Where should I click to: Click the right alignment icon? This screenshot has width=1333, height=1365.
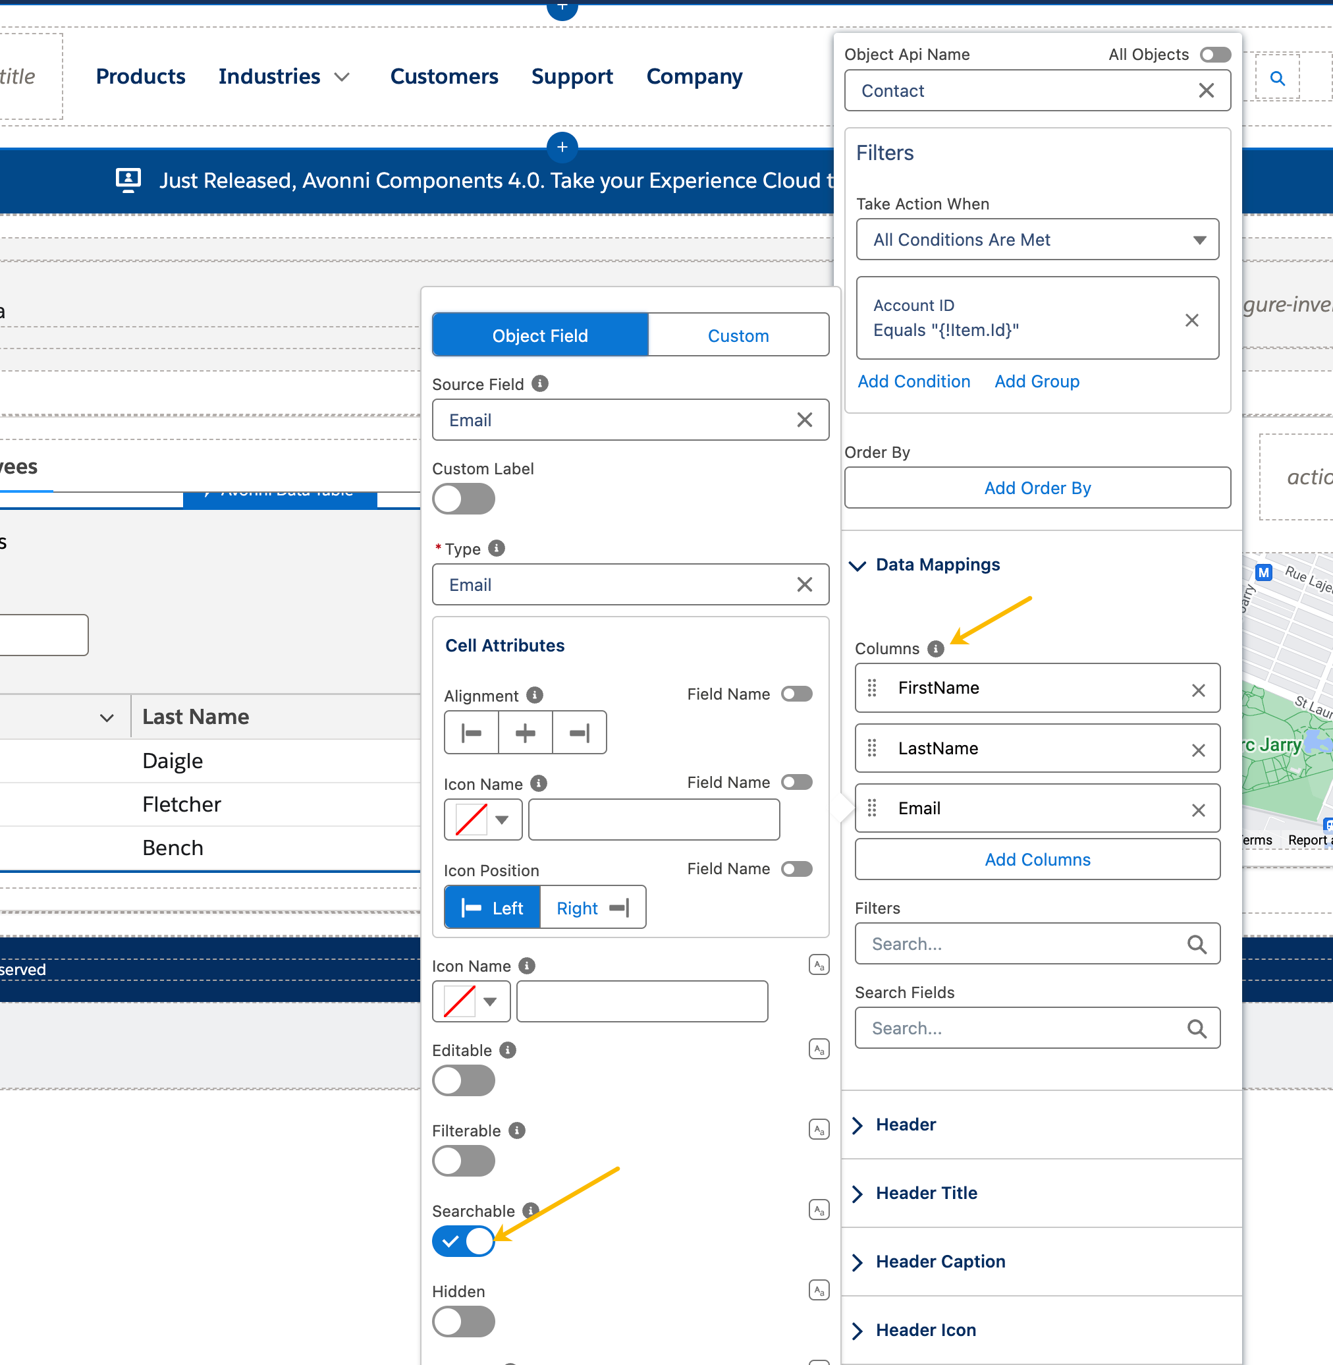pyautogui.click(x=579, y=733)
